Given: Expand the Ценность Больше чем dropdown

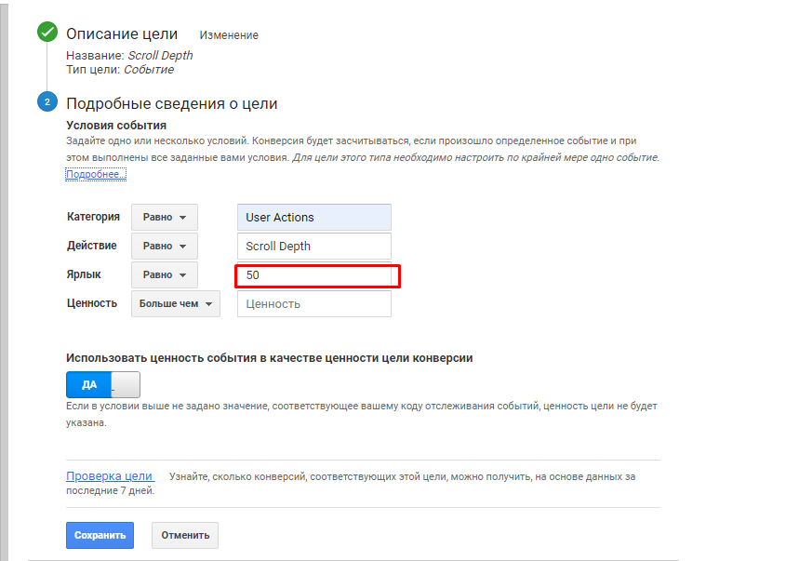Looking at the screenshot, I should click(x=175, y=304).
